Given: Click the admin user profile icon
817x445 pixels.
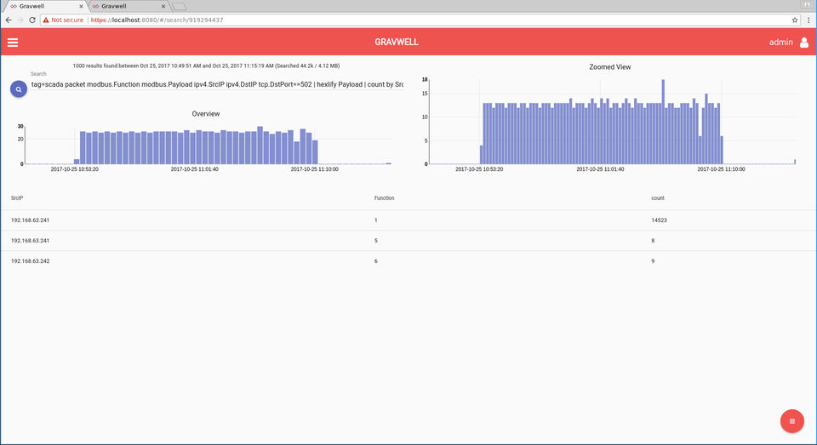Looking at the screenshot, I should coord(804,43).
